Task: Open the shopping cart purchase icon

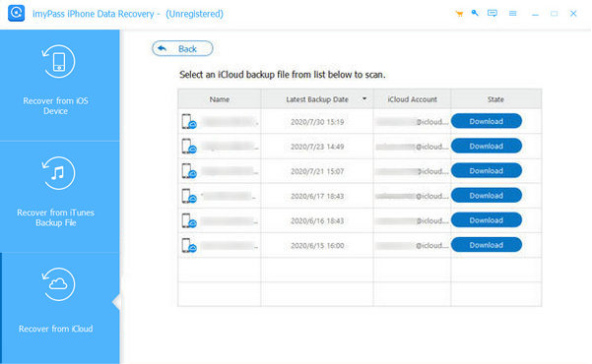Action: 459,14
